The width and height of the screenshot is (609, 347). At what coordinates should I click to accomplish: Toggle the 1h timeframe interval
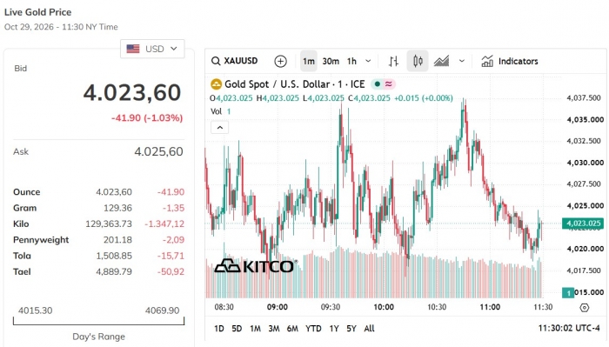351,61
